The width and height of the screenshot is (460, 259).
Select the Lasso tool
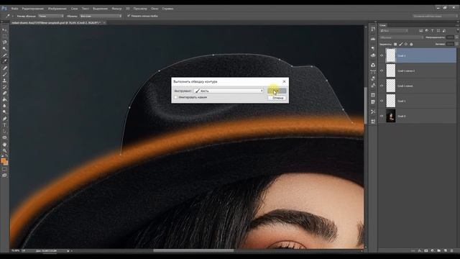[4, 42]
